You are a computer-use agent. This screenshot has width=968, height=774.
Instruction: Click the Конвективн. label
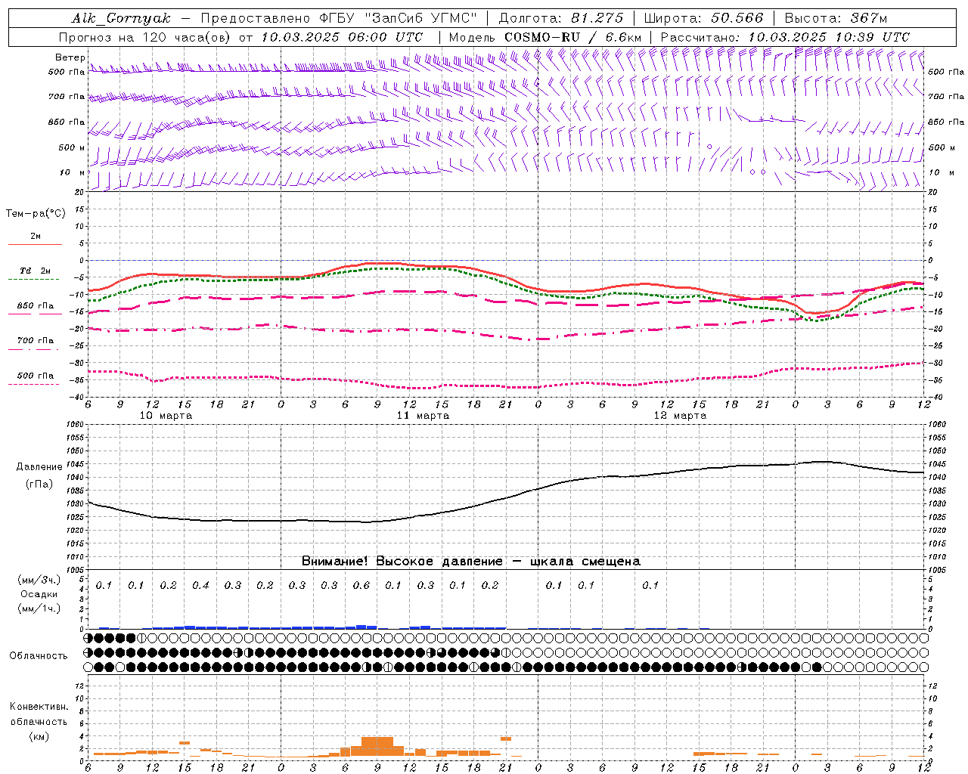click(39, 707)
